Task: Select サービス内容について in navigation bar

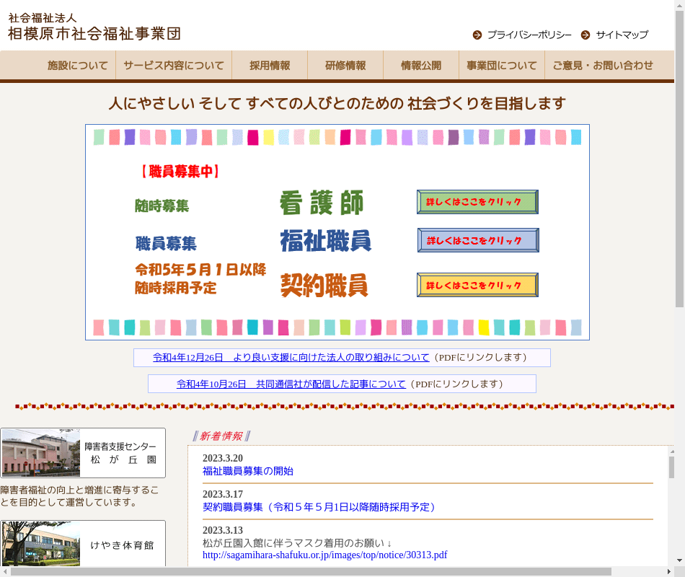Action: click(174, 66)
